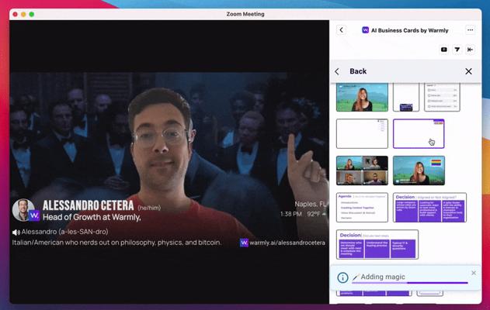The image size is (490, 310).
Task: Click the Adding magic progress bar
Action: click(x=410, y=283)
